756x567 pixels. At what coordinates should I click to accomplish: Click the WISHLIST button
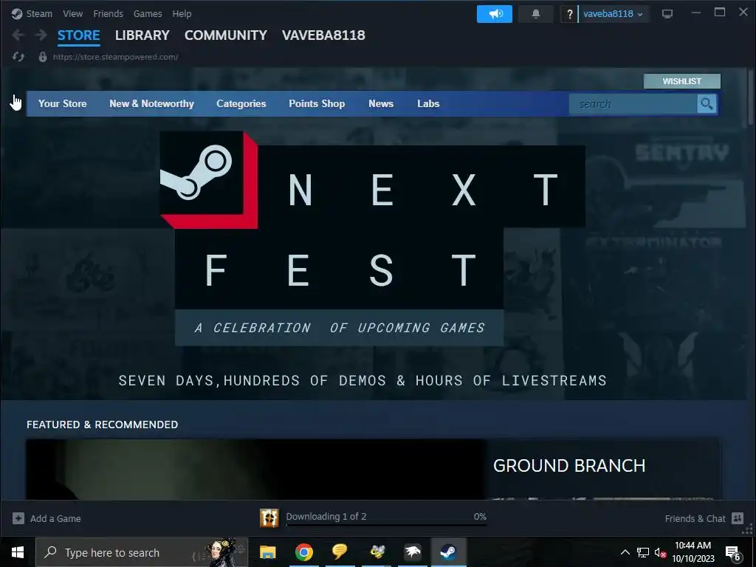tap(681, 81)
